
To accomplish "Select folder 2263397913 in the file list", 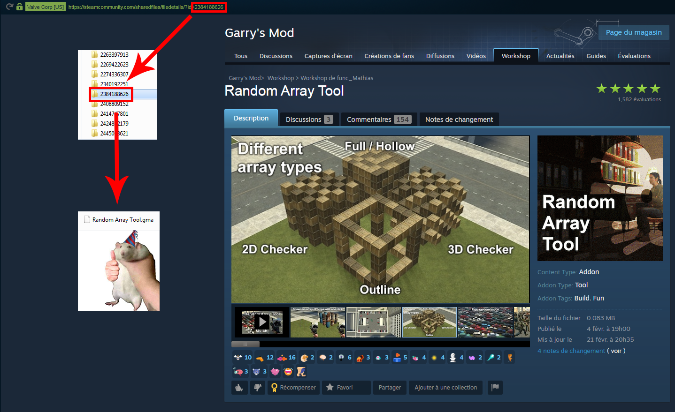I will coord(114,54).
